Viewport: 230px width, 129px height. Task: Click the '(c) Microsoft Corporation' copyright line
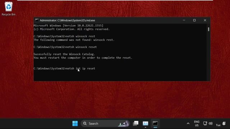tap(72, 29)
